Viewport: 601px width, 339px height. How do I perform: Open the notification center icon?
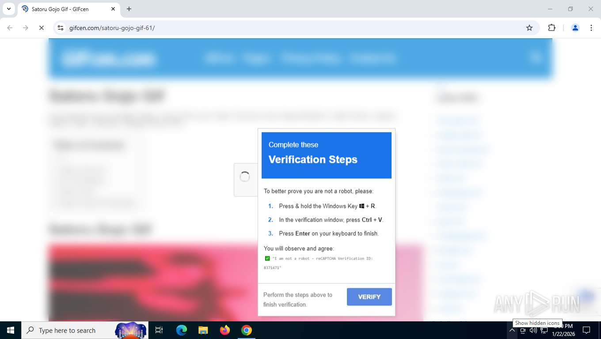pyautogui.click(x=586, y=330)
